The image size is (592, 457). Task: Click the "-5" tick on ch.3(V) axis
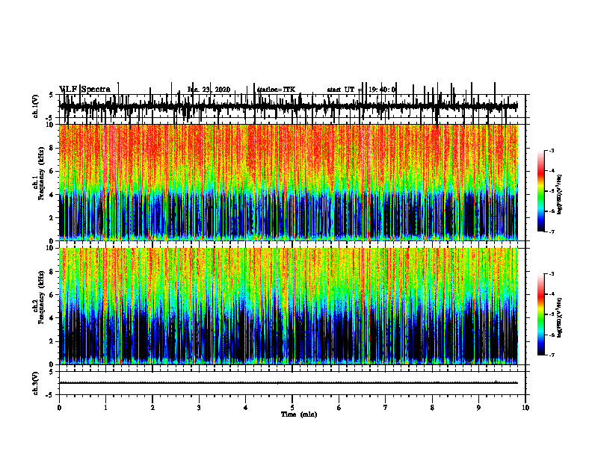51,395
